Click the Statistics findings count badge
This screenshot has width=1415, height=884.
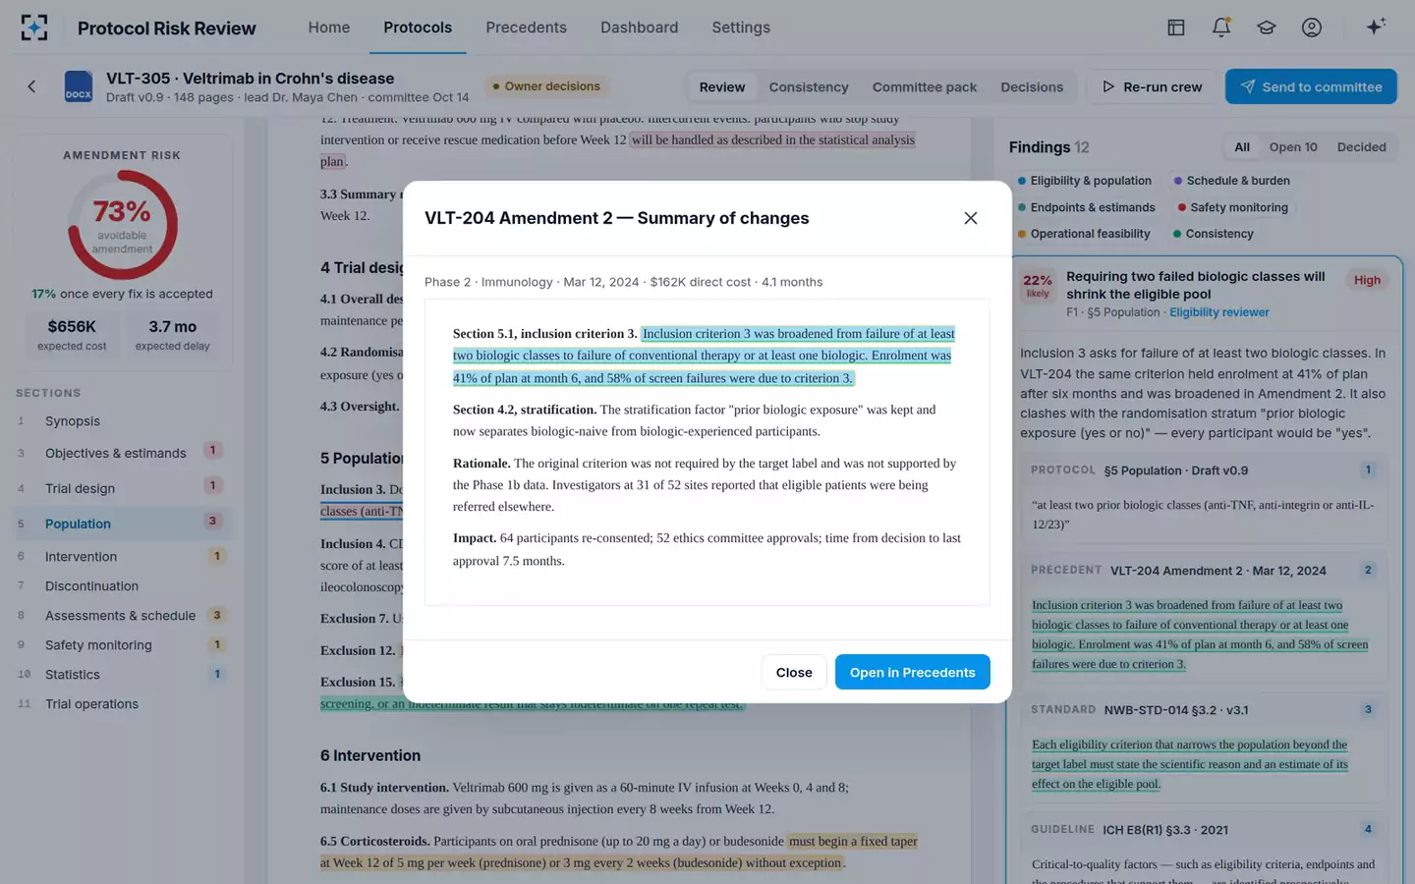click(217, 674)
